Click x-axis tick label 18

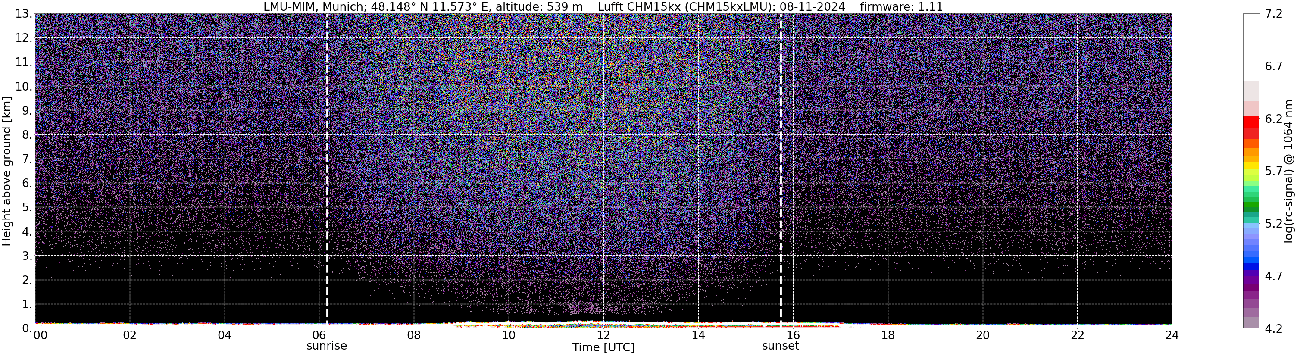pyautogui.click(x=888, y=335)
